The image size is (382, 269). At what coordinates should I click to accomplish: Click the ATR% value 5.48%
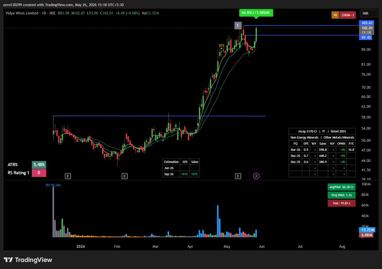39,165
